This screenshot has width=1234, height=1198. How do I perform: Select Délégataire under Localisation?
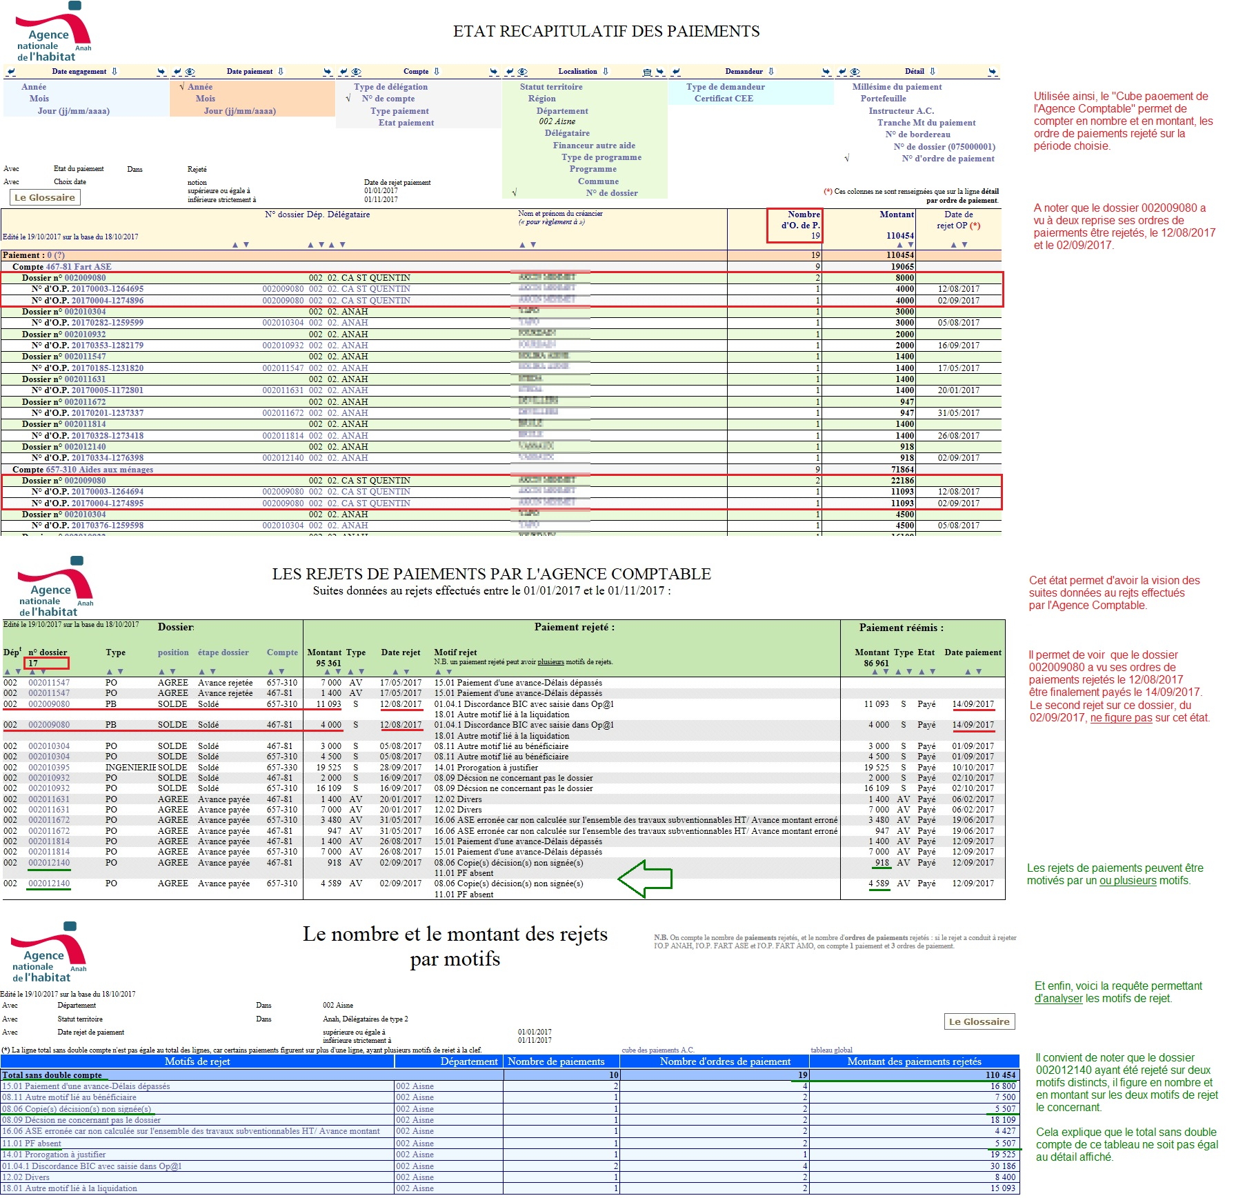point(567,133)
